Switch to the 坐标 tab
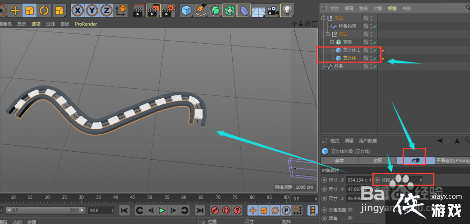The image size is (470, 224). (x=378, y=161)
